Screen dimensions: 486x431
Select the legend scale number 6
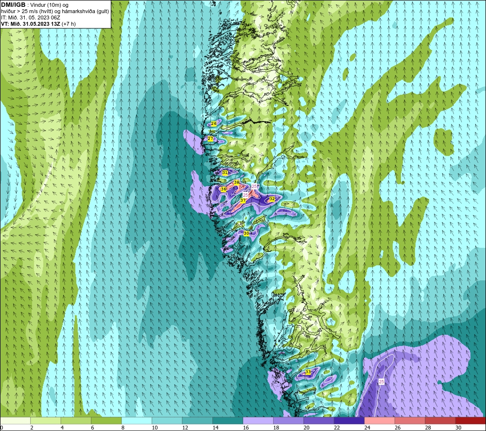pyautogui.click(x=93, y=428)
